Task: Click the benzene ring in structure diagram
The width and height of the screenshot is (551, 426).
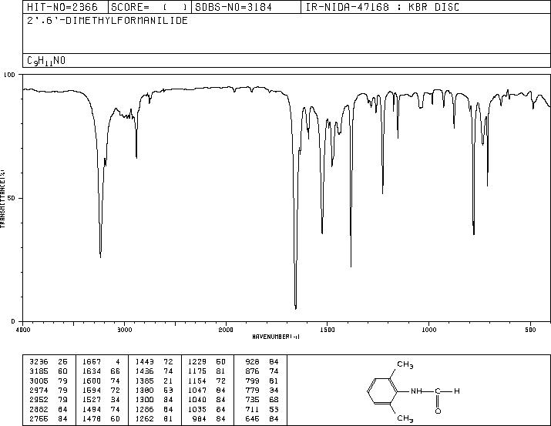Action: point(382,391)
